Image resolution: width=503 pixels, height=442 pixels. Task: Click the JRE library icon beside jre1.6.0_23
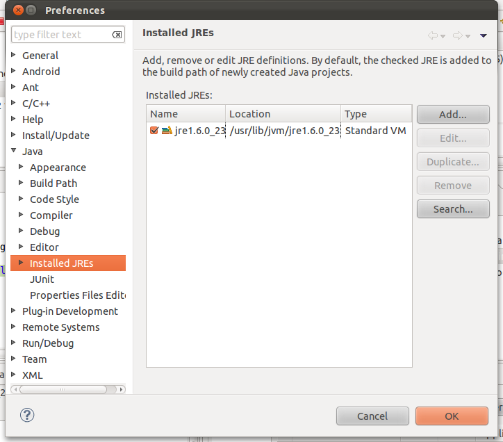point(167,131)
